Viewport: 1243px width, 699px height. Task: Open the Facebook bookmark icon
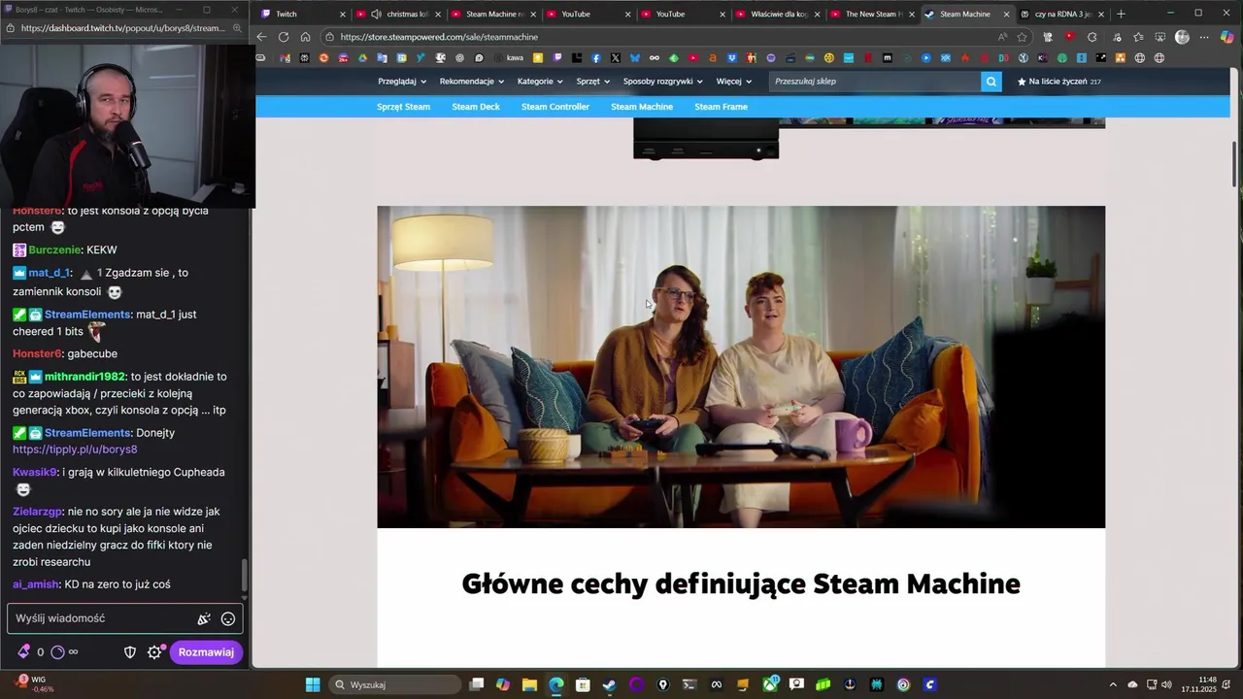[x=595, y=58]
